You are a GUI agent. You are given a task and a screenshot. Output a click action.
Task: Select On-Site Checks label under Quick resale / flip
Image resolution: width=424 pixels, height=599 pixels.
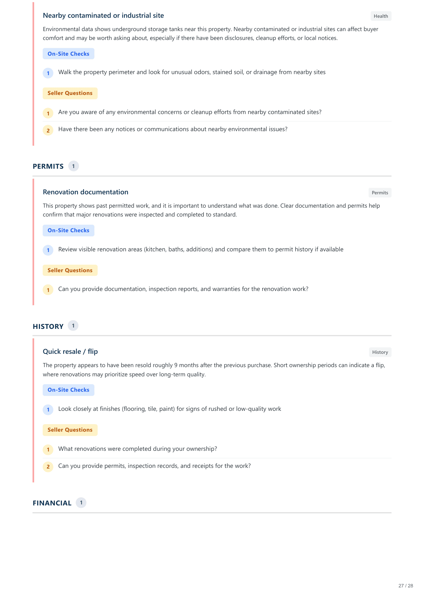point(68,390)
